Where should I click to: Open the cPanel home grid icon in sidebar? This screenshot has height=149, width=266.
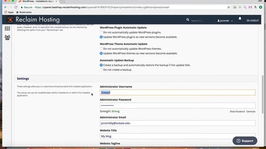[x=7, y=29]
